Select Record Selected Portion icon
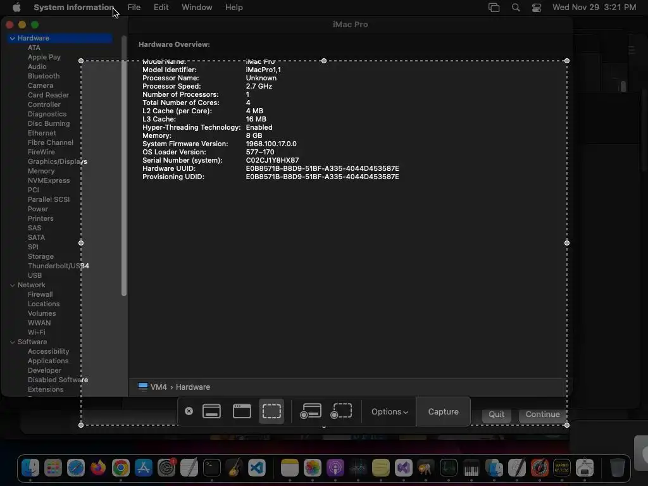Image resolution: width=648 pixels, height=486 pixels. (x=341, y=411)
